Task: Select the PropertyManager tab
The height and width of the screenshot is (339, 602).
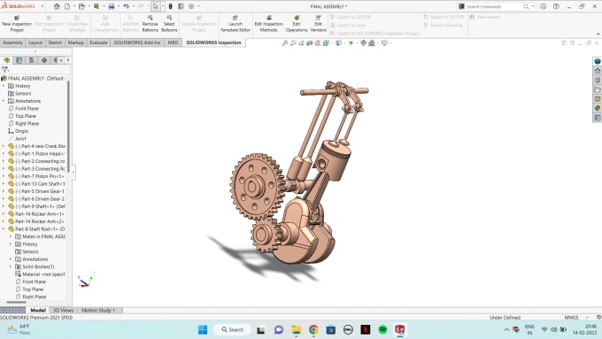Action: tap(19, 60)
